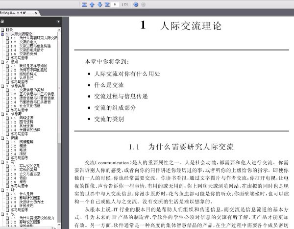Click the bookmark icon beside 6.4 信函
The height and width of the screenshot is (229, 294).
(x=7, y=178)
